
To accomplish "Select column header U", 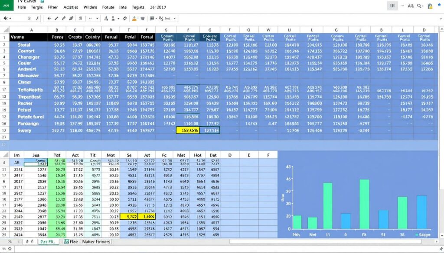I will (x=289, y=30).
